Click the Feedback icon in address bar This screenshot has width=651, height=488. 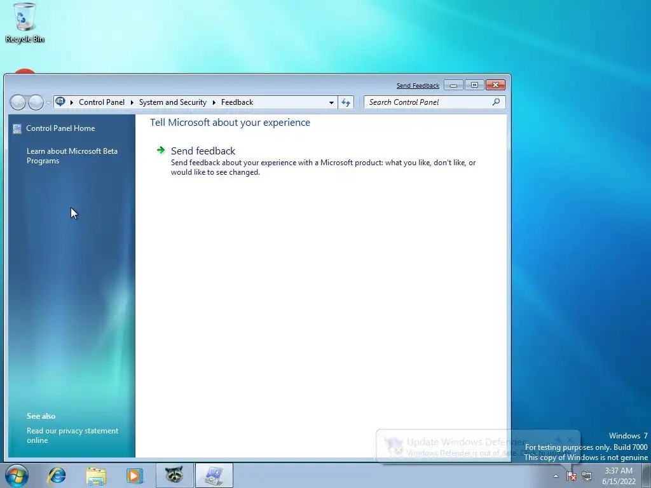[60, 102]
